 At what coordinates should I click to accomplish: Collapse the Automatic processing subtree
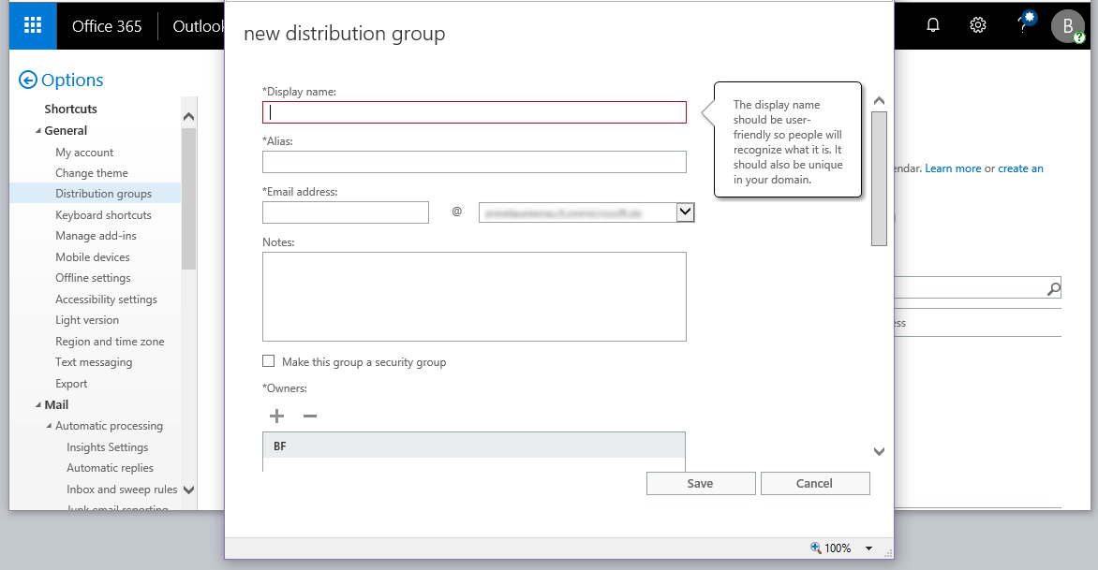click(x=49, y=426)
